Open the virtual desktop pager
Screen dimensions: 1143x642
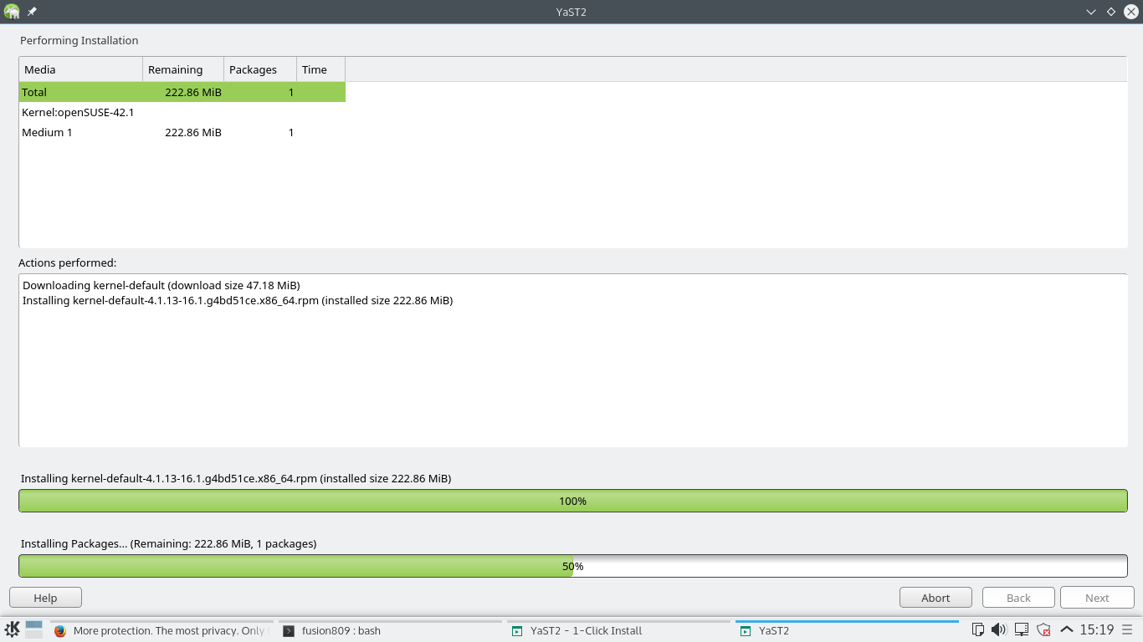point(33,629)
